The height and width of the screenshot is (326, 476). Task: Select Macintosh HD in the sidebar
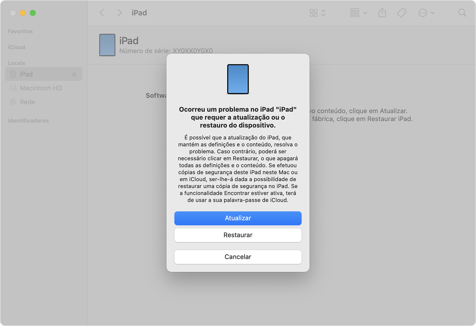tap(41, 88)
